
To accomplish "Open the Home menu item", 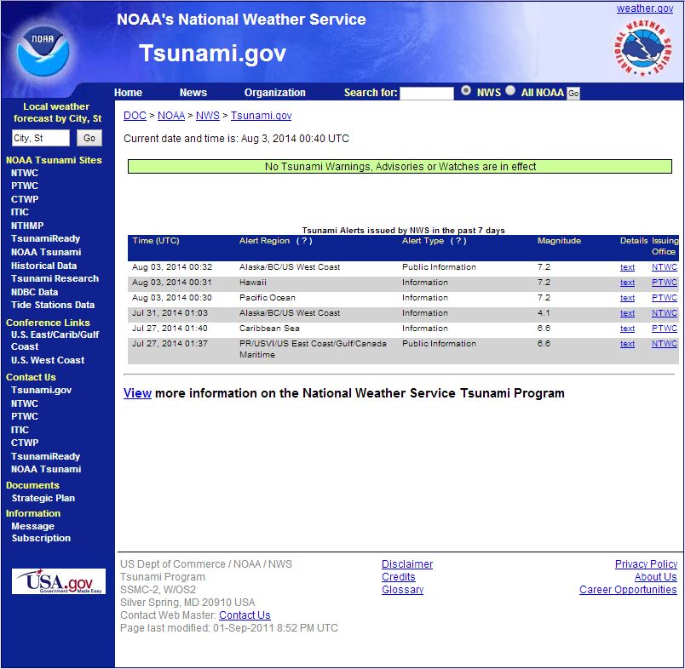I will point(128,93).
